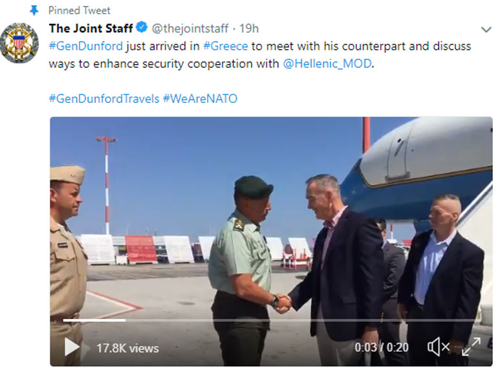Open #GenDunford hashtag
The width and height of the screenshot is (498, 377).
86,47
